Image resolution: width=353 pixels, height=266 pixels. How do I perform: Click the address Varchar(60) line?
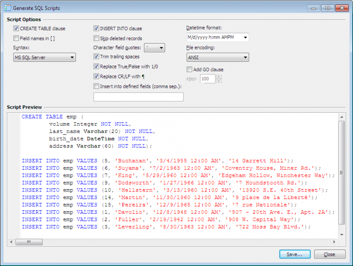pyautogui.click(x=101, y=146)
